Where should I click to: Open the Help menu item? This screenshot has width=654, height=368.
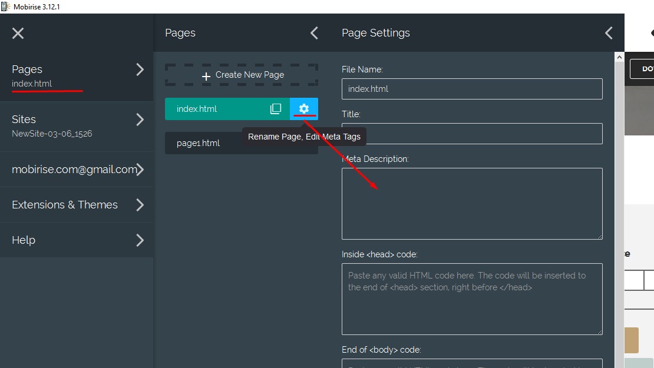click(x=140, y=240)
